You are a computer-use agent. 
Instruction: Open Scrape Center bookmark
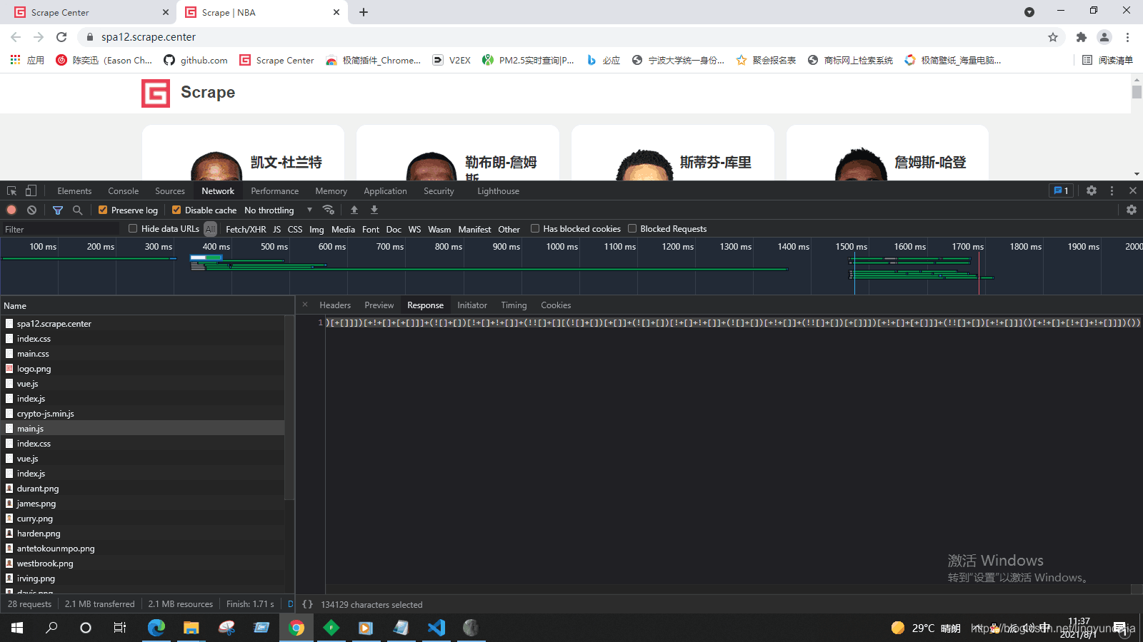coord(276,60)
